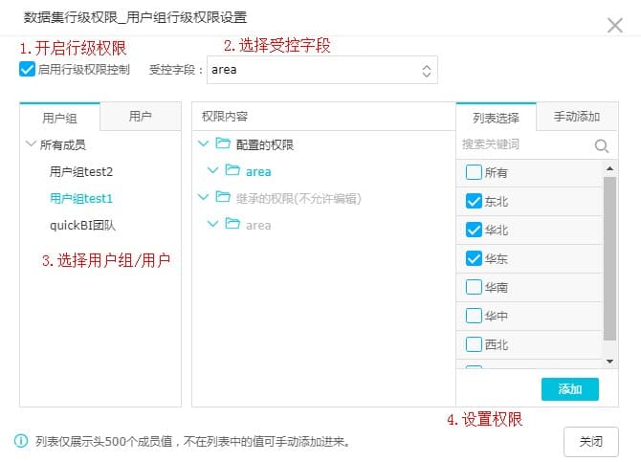Collapse the 配置的权限 tree node
This screenshot has width=641, height=462.
coord(202,144)
